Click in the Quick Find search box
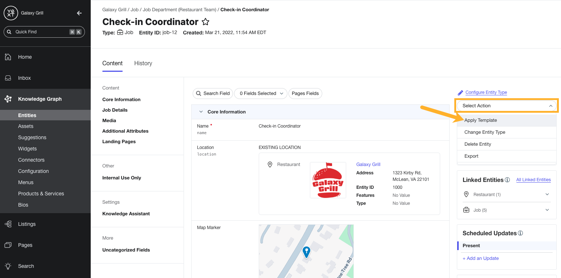The height and width of the screenshot is (278, 561). (40, 32)
